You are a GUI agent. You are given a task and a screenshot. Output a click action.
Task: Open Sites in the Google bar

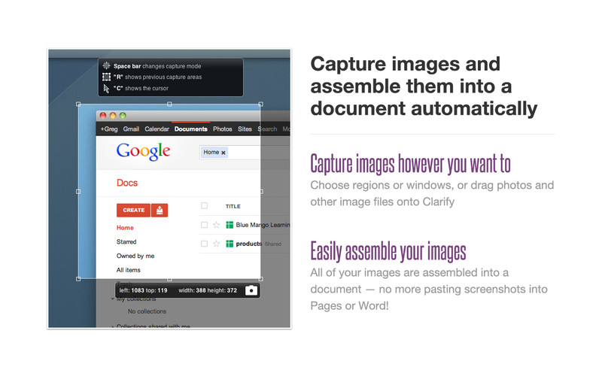[245, 129]
